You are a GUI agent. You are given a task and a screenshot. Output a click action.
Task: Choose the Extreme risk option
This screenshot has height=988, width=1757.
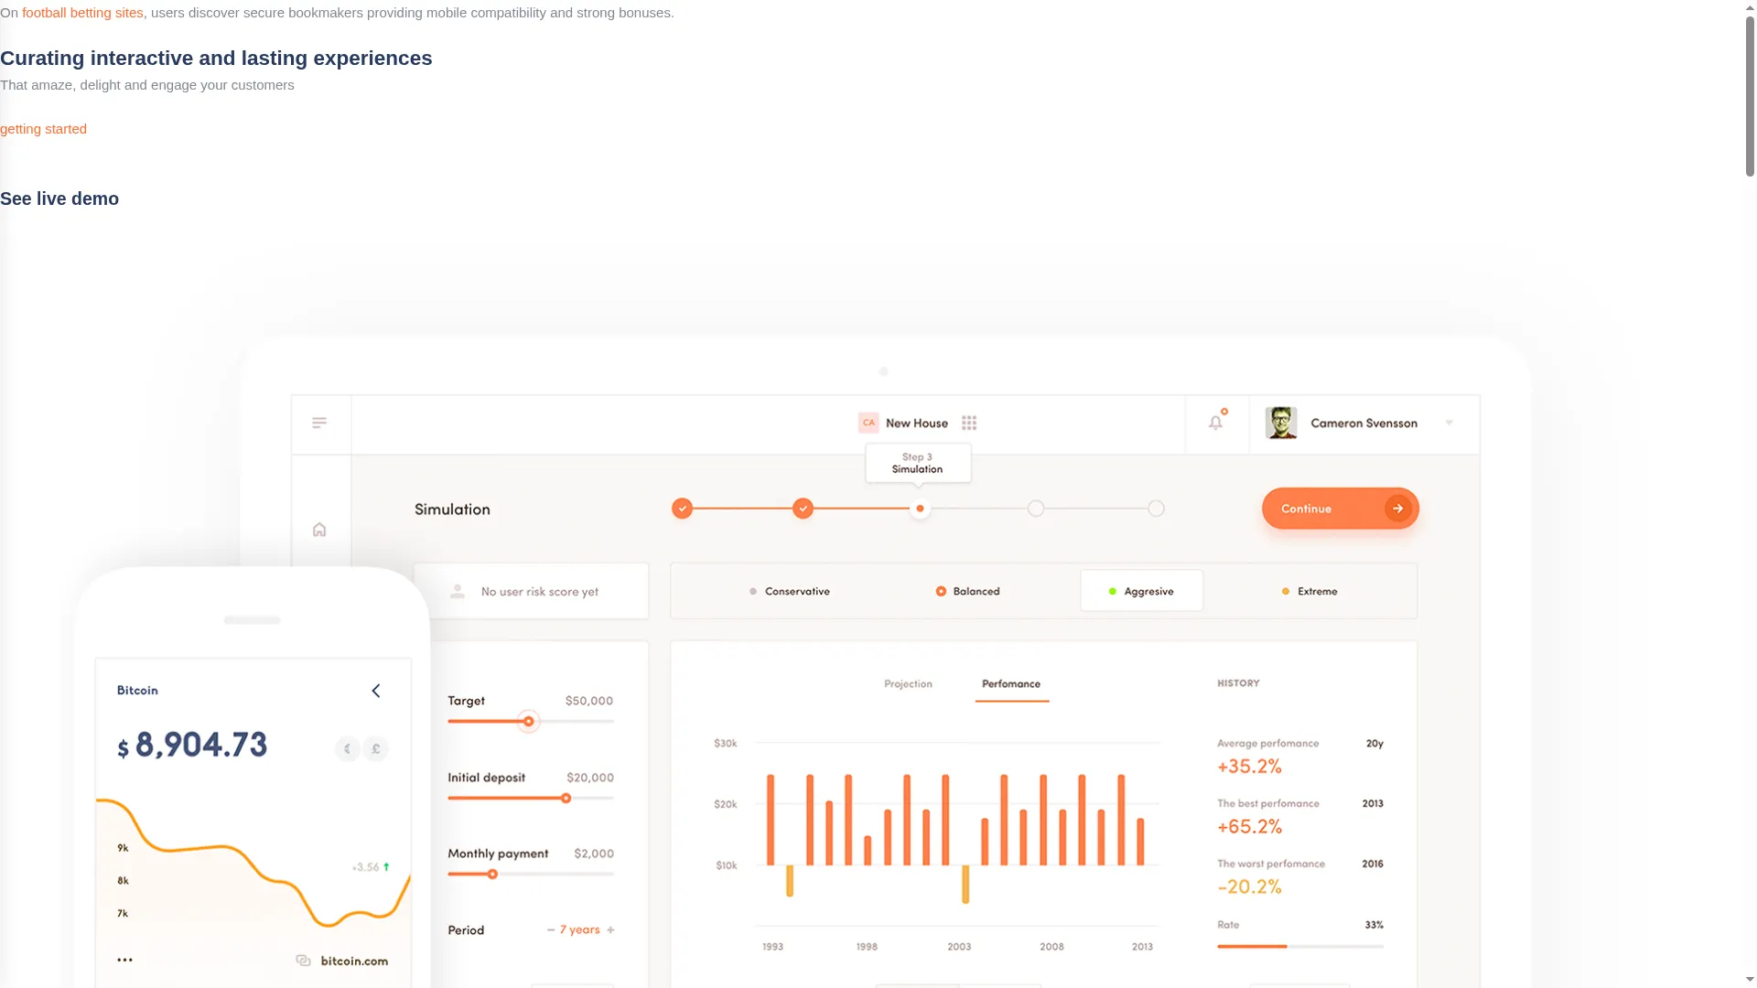(x=1310, y=592)
